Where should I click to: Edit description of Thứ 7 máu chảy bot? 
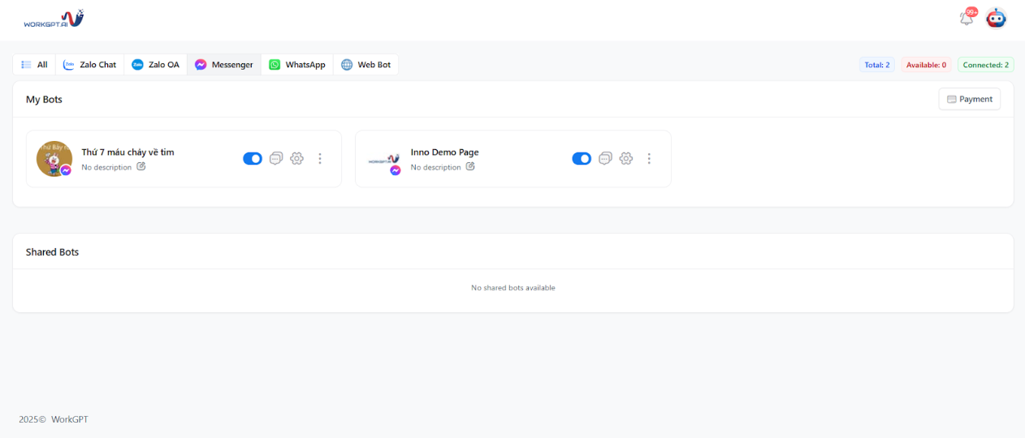[141, 167]
